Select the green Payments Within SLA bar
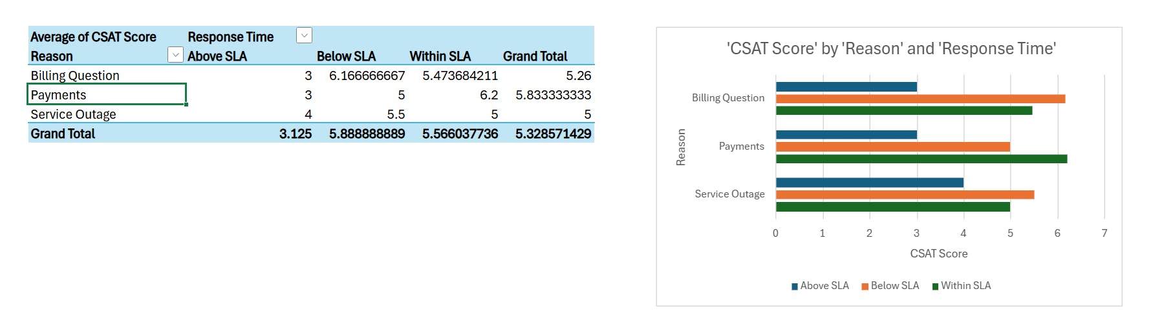Viewport: 1153px width, 322px height. point(921,159)
